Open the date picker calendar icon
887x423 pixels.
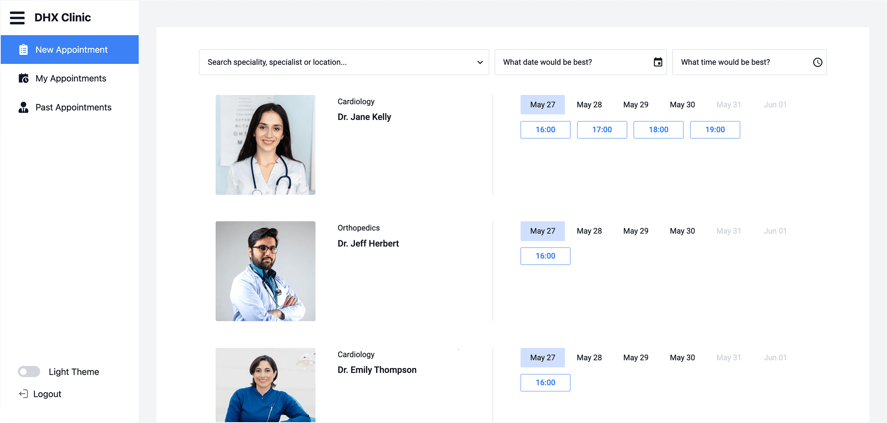coord(658,62)
